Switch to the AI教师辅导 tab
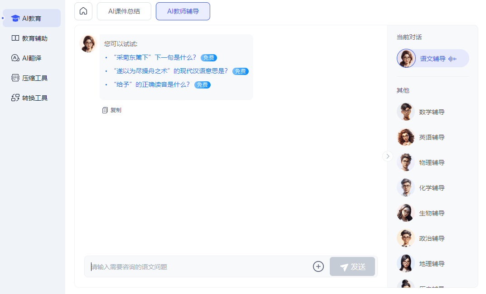 (183, 11)
